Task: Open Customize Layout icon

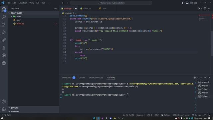Action: point(196,3)
